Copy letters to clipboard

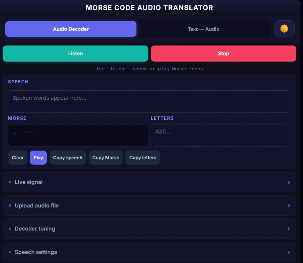point(143,158)
